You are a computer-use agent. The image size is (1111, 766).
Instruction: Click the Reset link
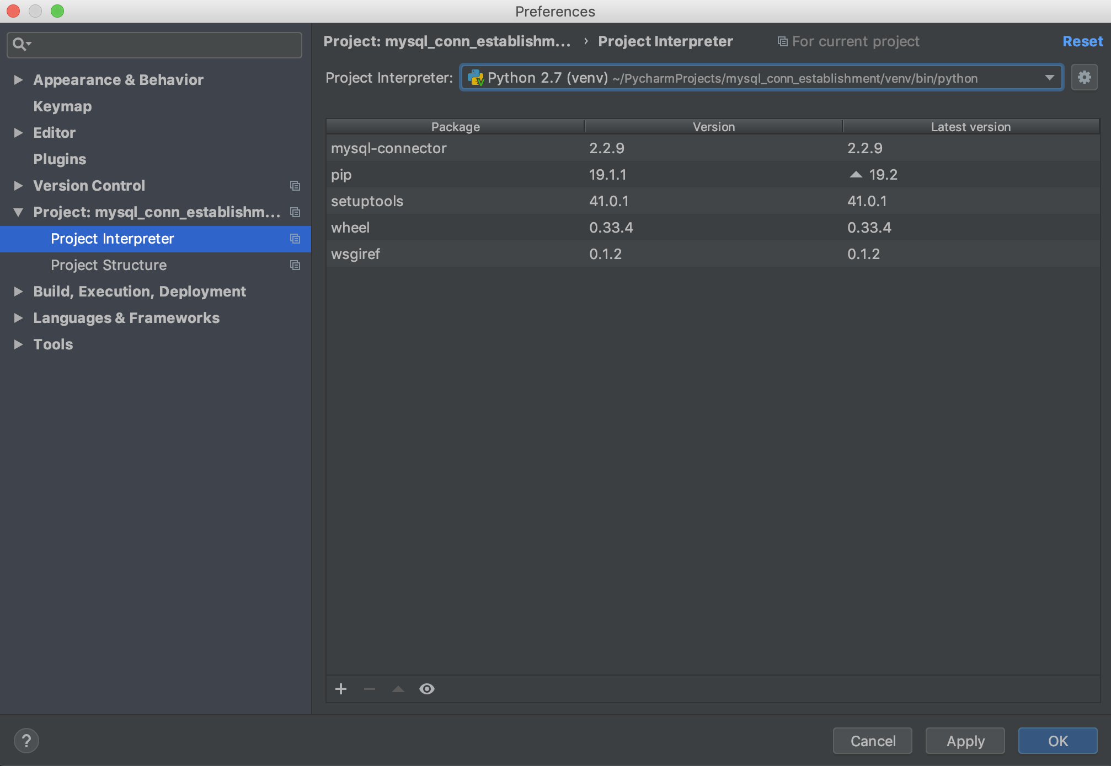(x=1082, y=41)
